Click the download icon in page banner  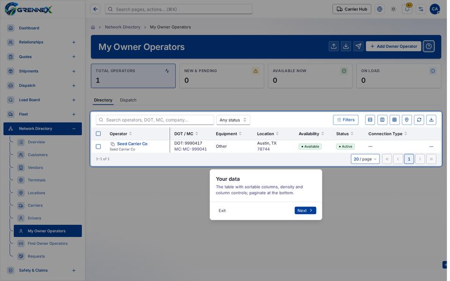(346, 46)
